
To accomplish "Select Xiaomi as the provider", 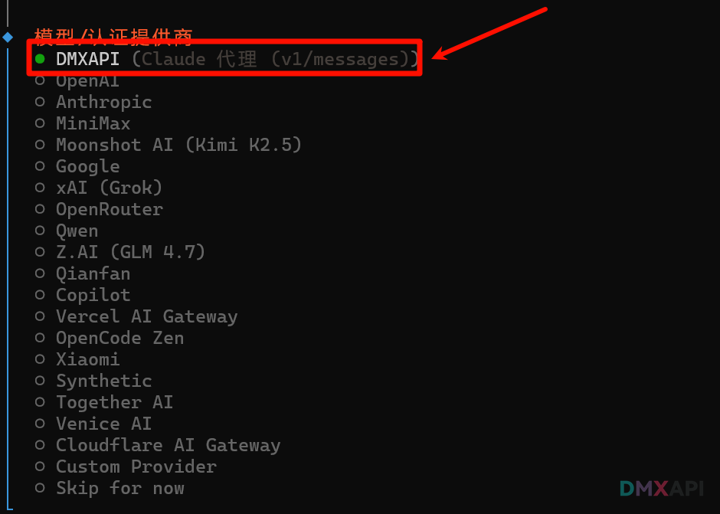I will click(87, 359).
